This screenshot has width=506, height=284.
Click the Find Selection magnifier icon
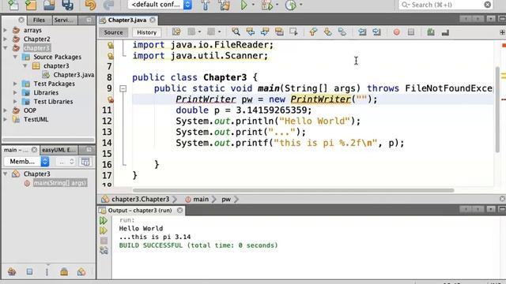click(236, 32)
